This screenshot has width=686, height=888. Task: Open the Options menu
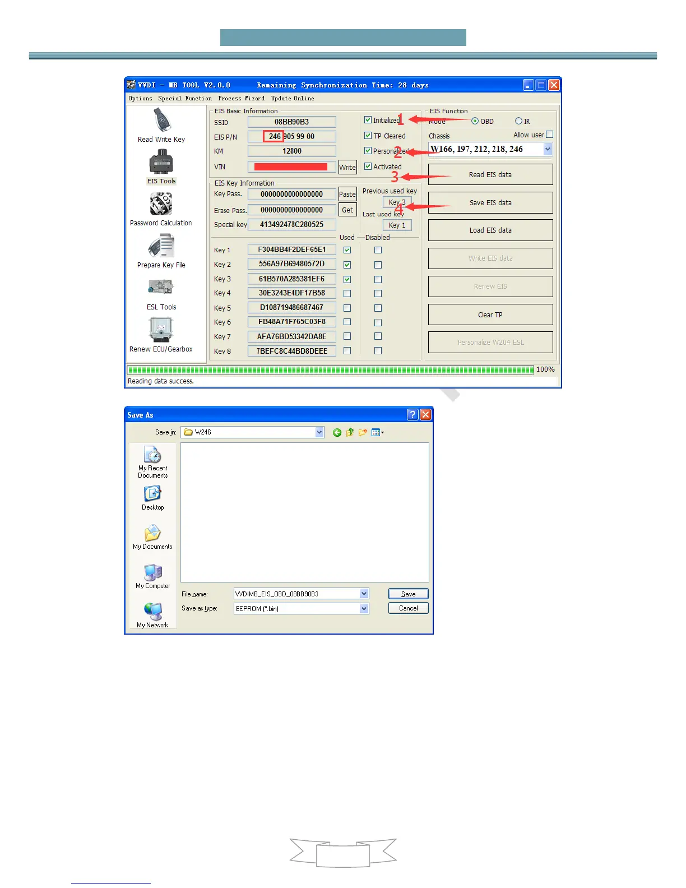tap(140, 98)
